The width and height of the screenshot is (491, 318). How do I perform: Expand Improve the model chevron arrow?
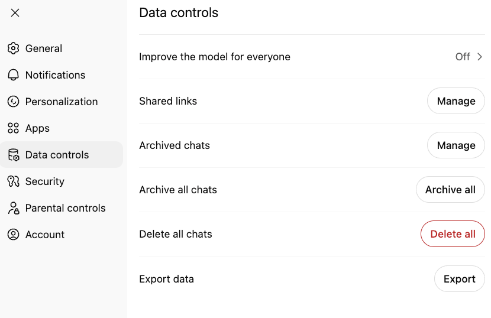pyautogui.click(x=480, y=57)
